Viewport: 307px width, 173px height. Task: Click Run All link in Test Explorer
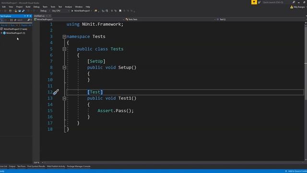[x=4, y=25]
